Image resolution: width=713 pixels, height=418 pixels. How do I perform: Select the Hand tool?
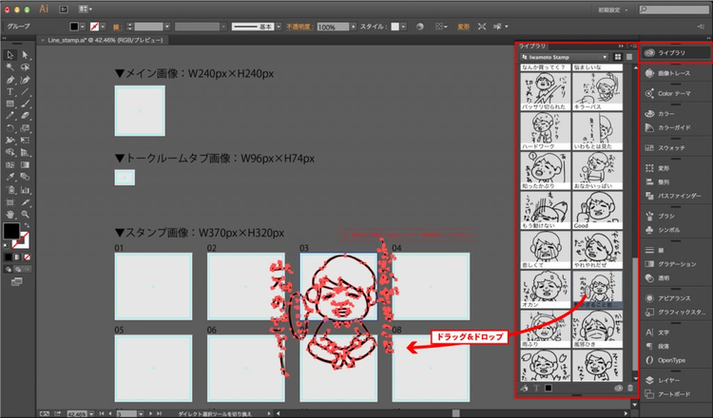tap(10, 215)
